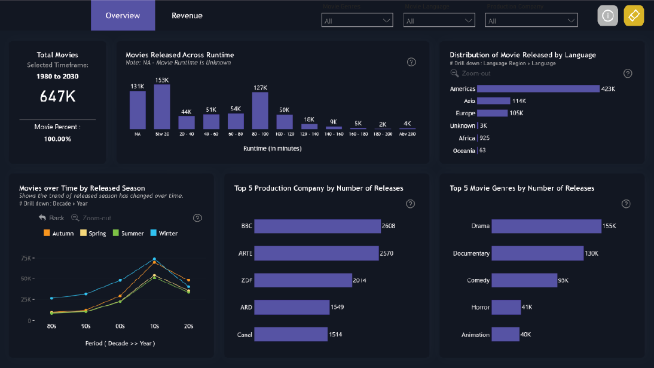
Task: Open help icon for Top 5 Movie Genres
Action: pyautogui.click(x=626, y=204)
